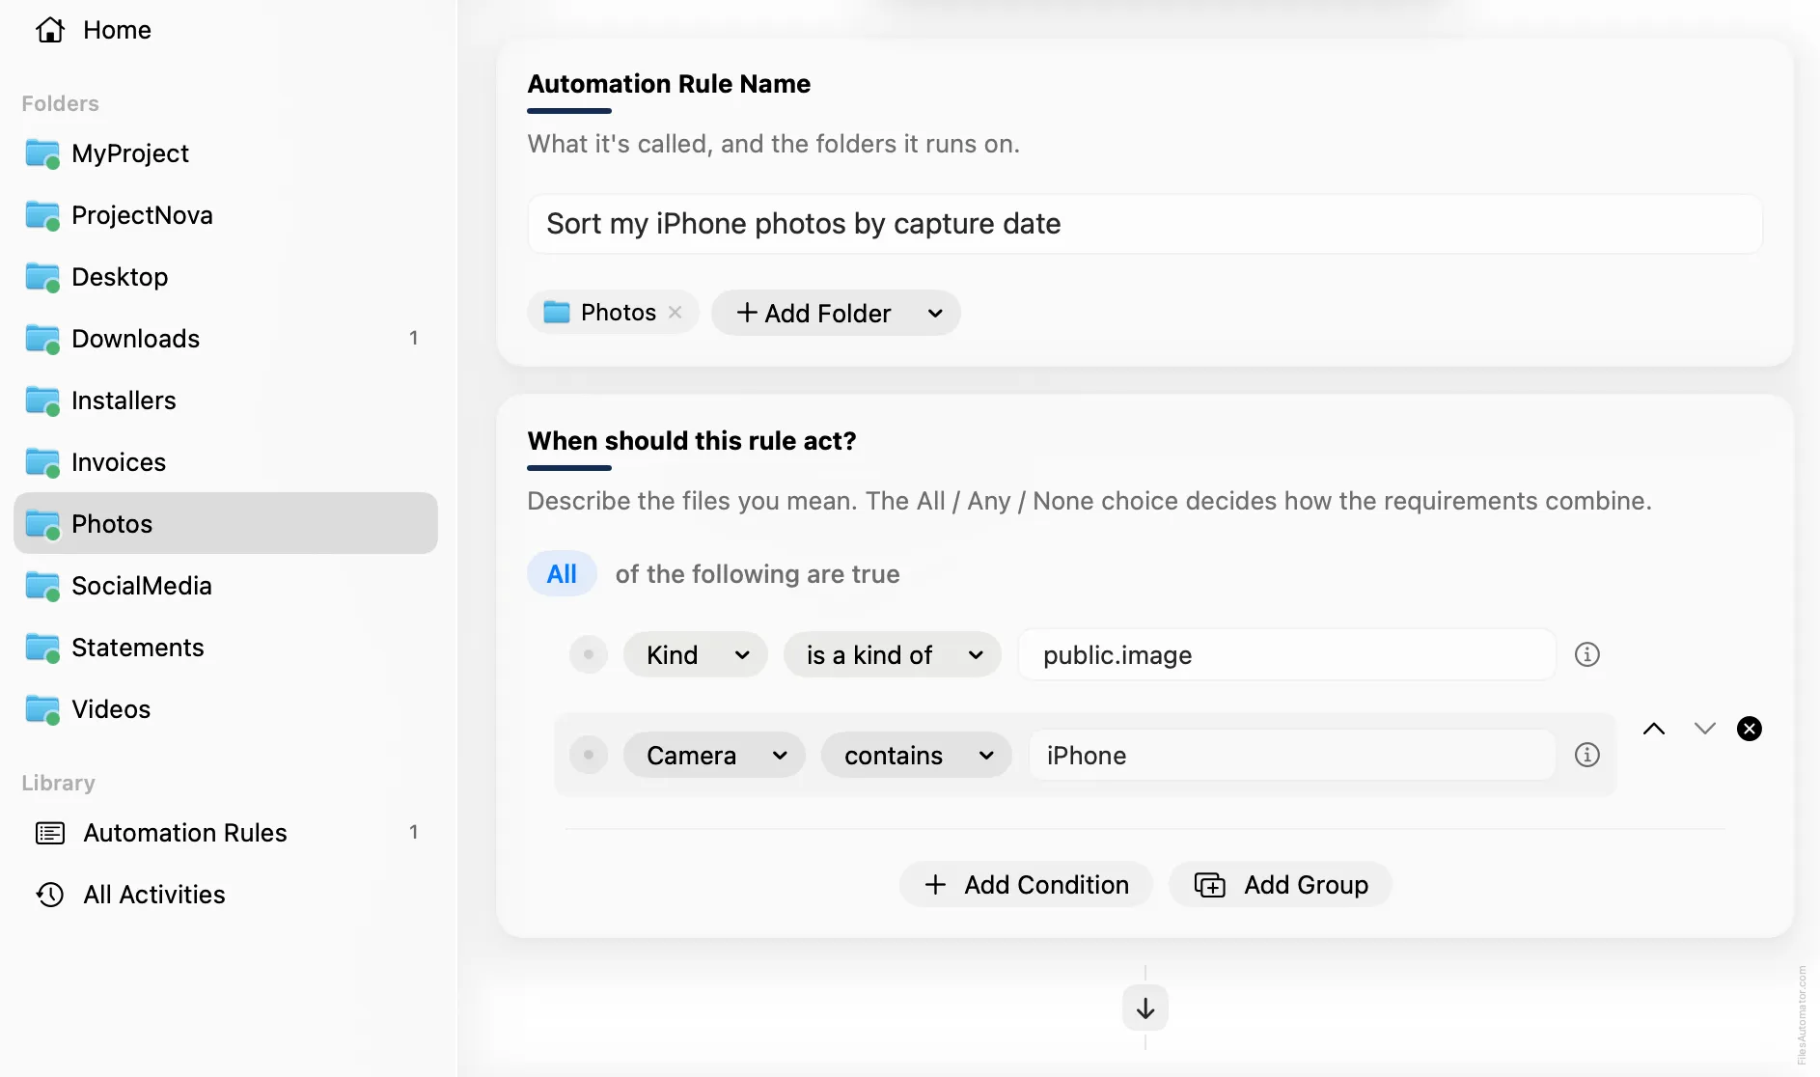Click Add Group
Screen dimensions: 1820x1077
click(x=1281, y=885)
